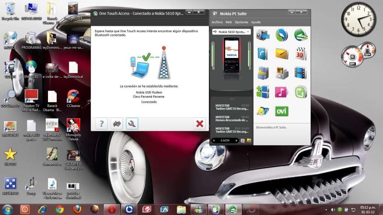Click the CPU meter desktop gadget
The image size is (383, 215).
[358, 55]
